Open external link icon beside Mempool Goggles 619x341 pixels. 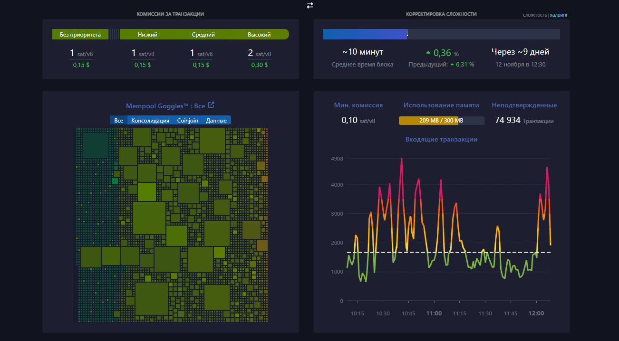coord(212,105)
